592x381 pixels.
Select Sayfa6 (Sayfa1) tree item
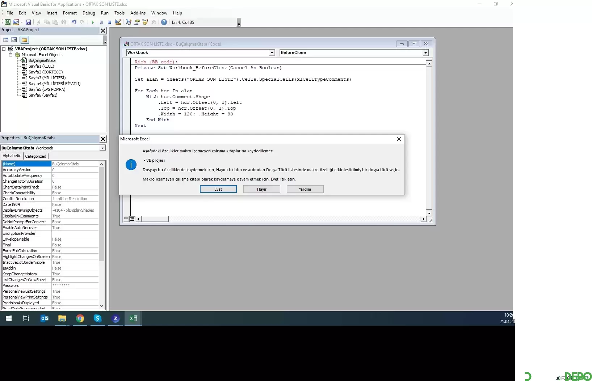43,95
